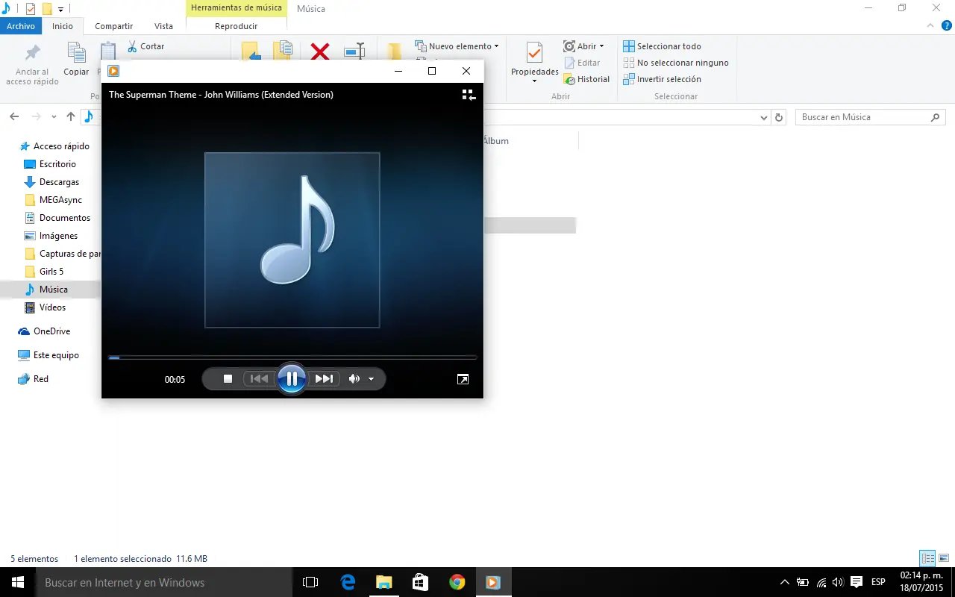Mute the player's speaker icon
This screenshot has height=597, width=955.
(354, 379)
